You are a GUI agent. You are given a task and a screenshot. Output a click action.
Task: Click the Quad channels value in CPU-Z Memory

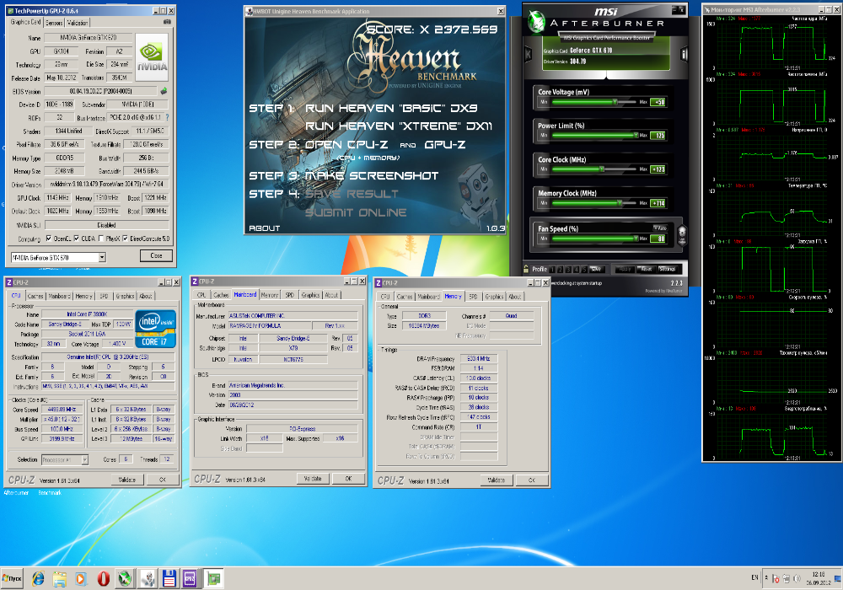[x=512, y=316]
